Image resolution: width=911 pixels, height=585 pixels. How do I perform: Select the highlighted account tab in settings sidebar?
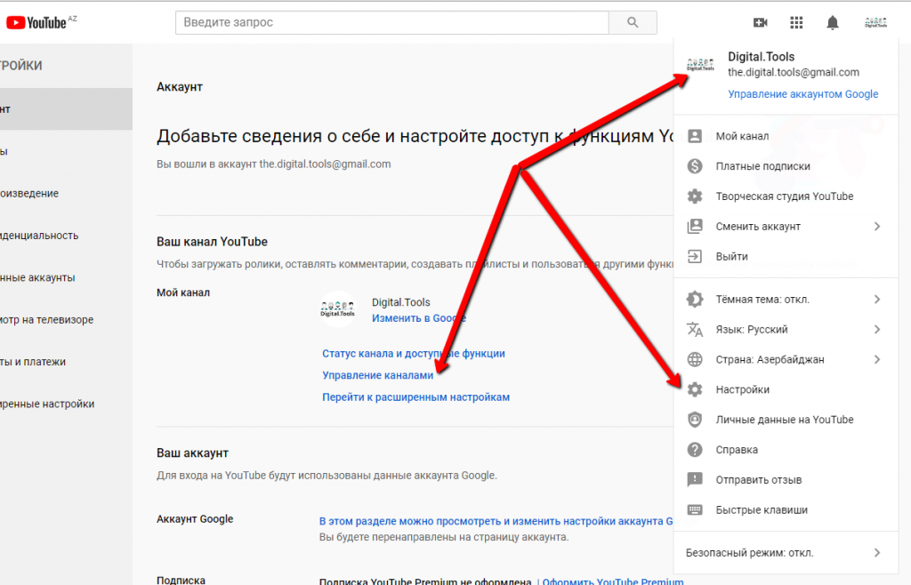(x=66, y=109)
